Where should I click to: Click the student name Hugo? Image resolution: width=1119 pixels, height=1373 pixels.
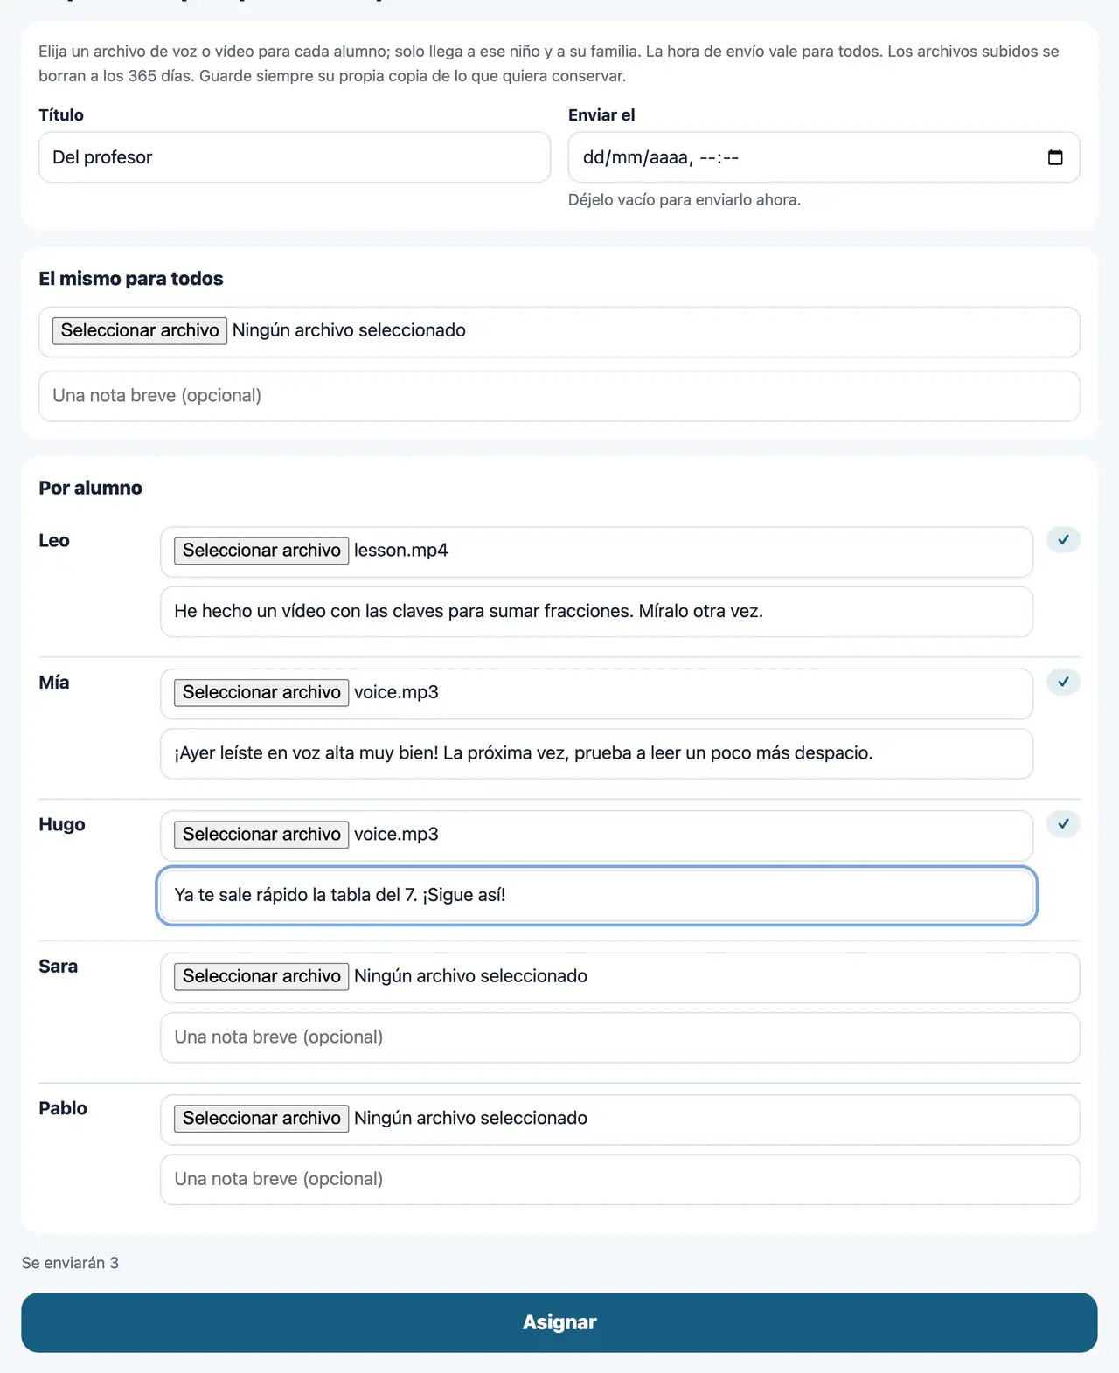[62, 825]
